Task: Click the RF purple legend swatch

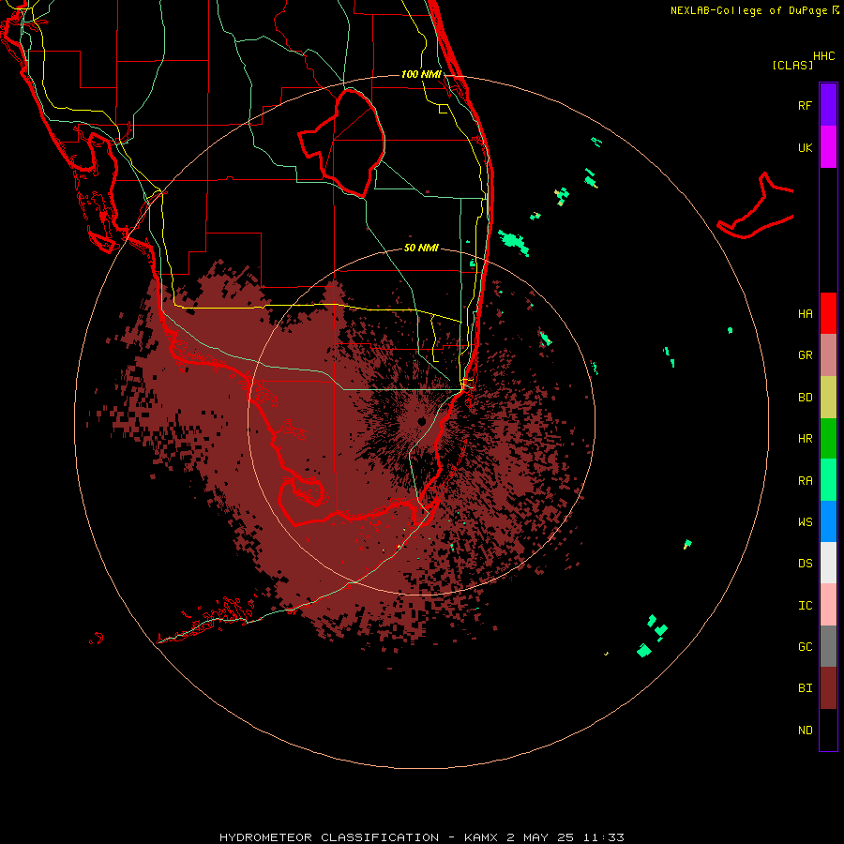Action: 828,104
